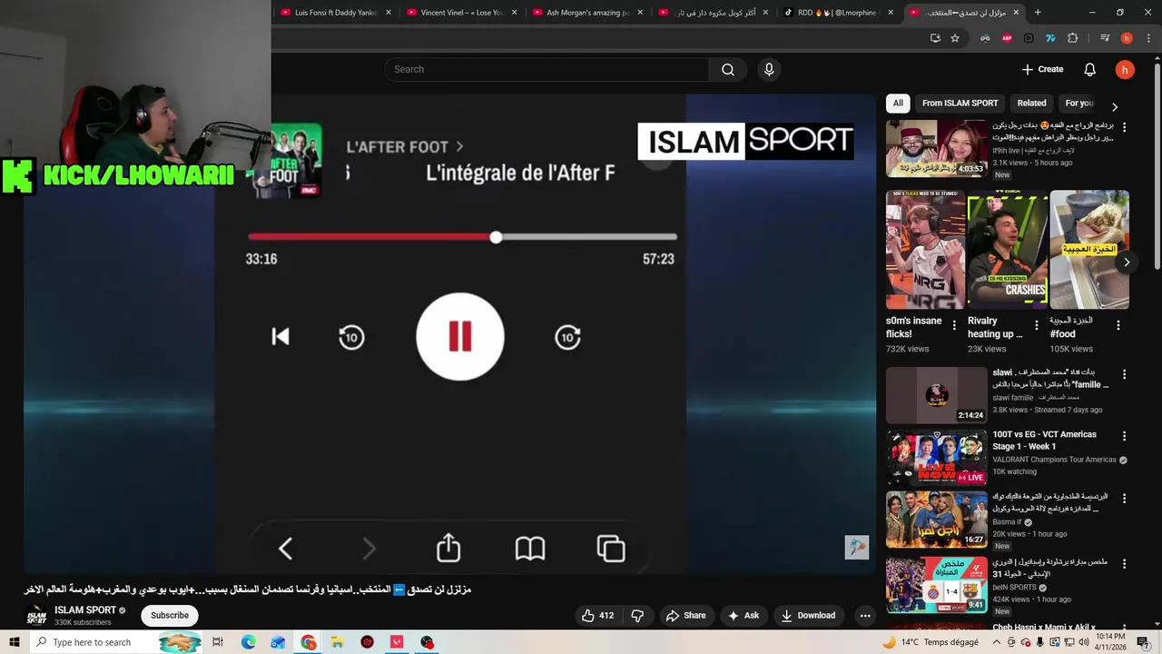Click rewind 10 seconds icon in video

pyautogui.click(x=351, y=338)
